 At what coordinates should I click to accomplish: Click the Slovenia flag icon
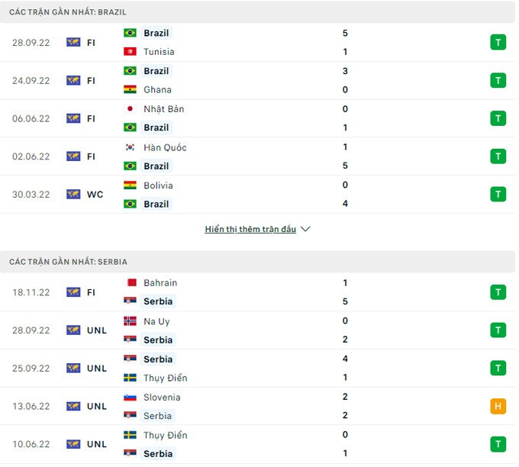pos(130,398)
